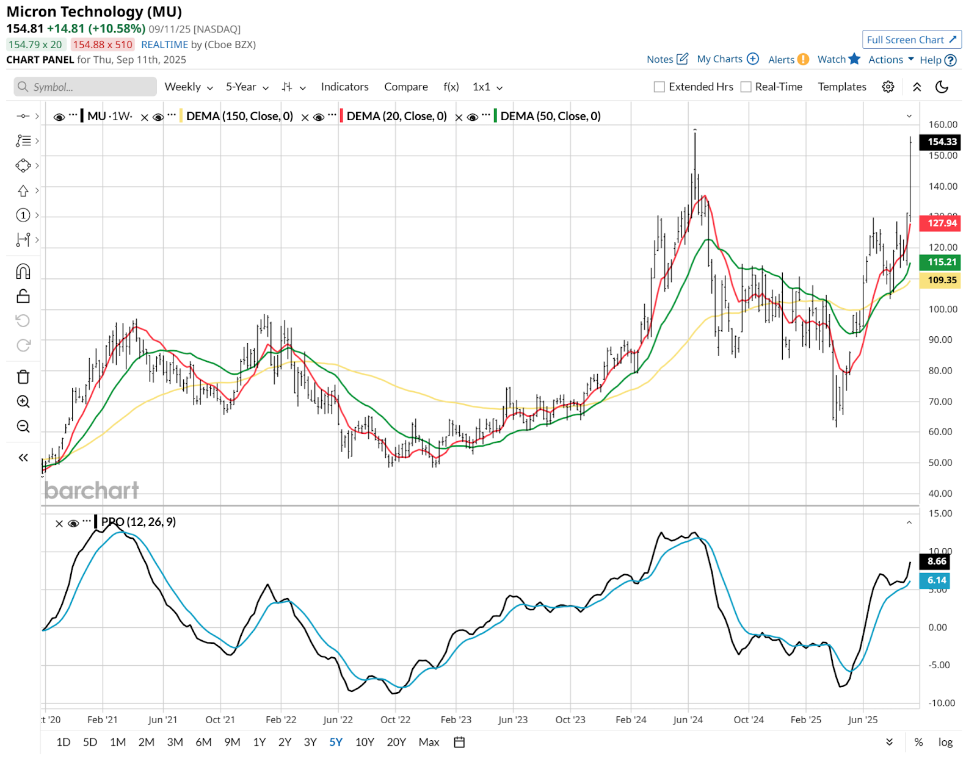Open the f(x) expressions menu
Screen dimensions: 977x764
point(451,87)
